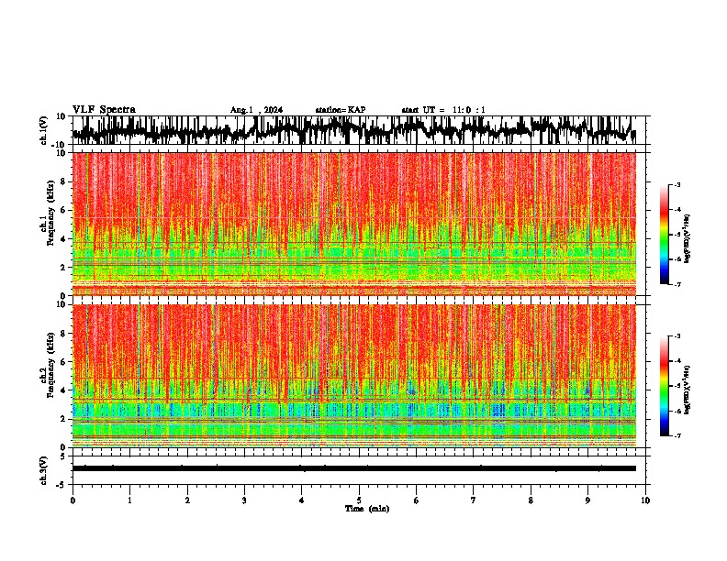Click the ch.2 "Frequency (kHz)" axis label
The height and width of the screenshot is (561, 727).
click(x=50, y=365)
